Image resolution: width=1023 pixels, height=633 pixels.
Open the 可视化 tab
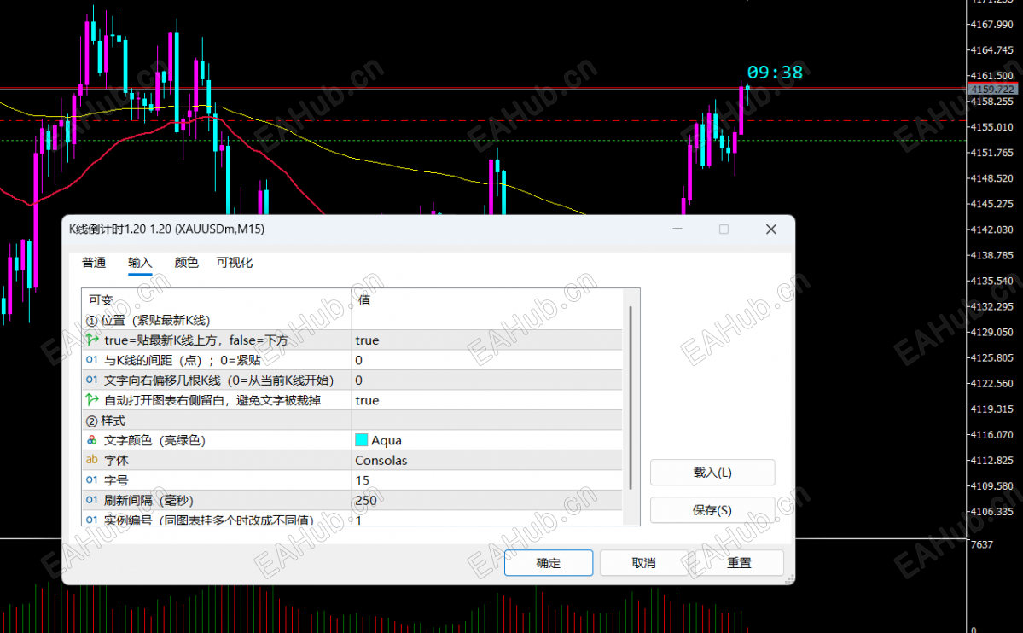click(235, 263)
